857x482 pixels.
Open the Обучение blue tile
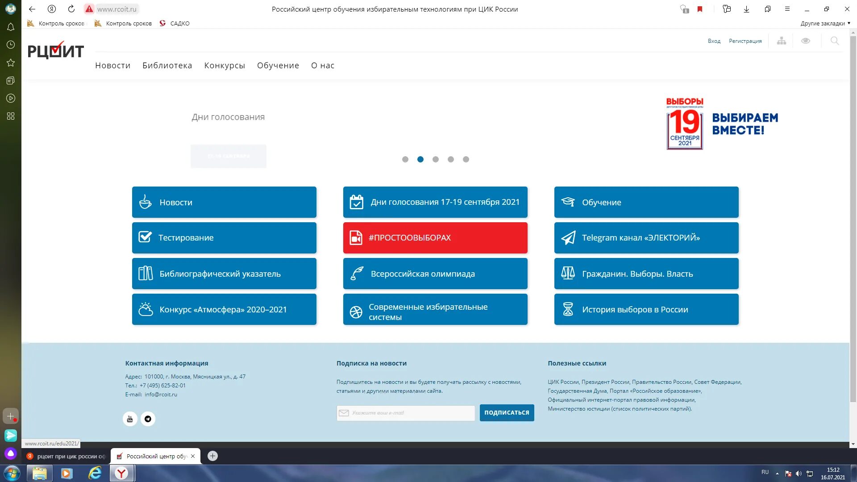pos(646,202)
